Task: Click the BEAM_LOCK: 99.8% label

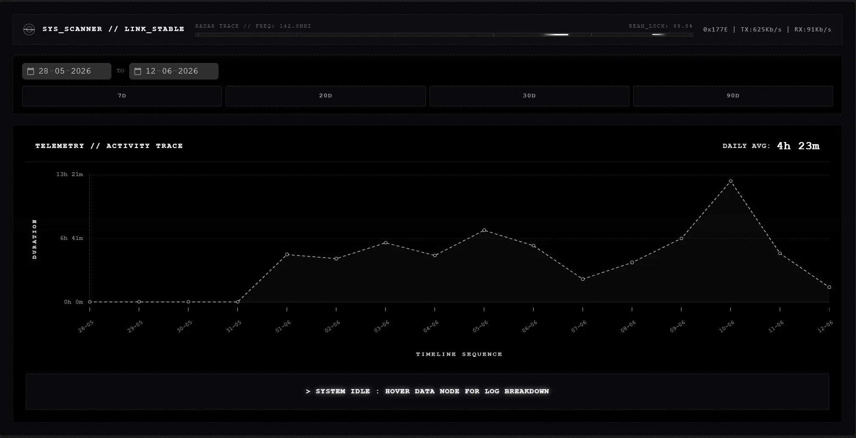Action: tap(660, 26)
